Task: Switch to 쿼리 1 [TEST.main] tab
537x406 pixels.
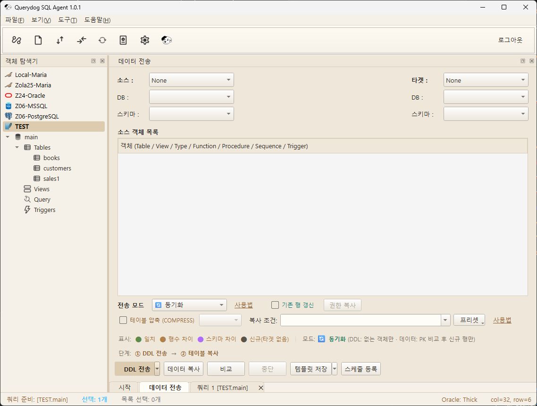Action: [x=222, y=388]
